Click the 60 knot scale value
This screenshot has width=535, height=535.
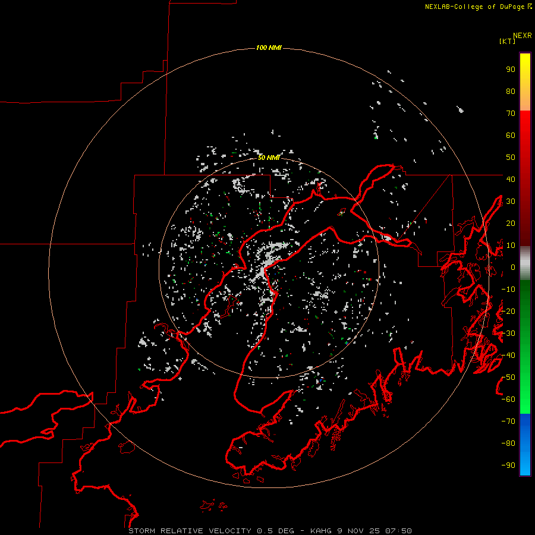[x=511, y=136]
